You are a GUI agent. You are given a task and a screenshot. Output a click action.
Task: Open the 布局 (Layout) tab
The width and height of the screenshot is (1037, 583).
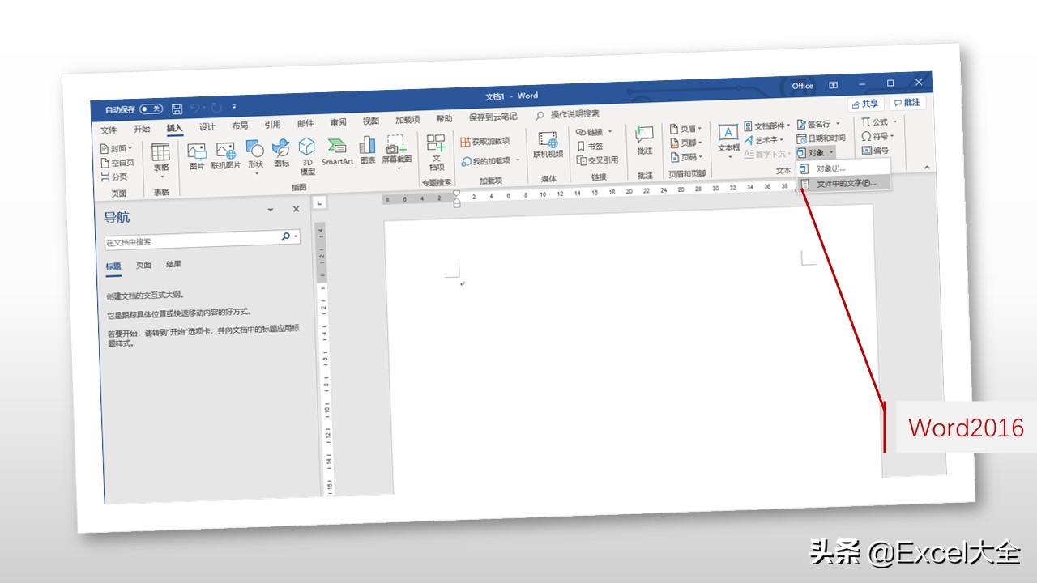click(240, 126)
